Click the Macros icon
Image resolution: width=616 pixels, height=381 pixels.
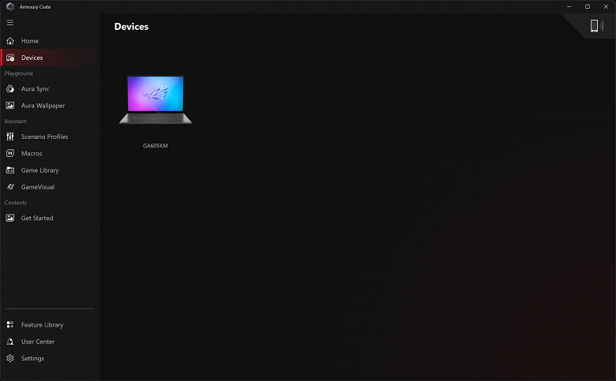[10, 153]
